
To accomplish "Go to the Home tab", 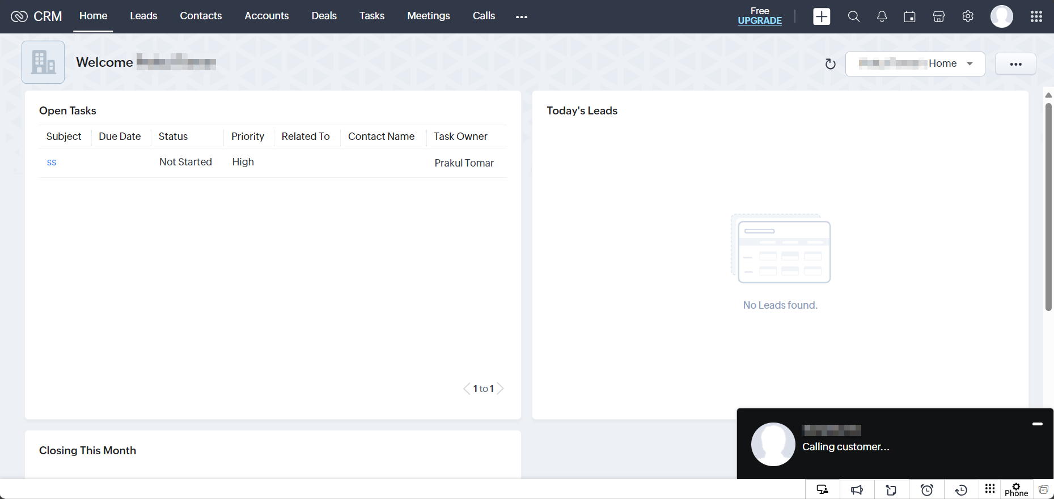I will [x=94, y=16].
